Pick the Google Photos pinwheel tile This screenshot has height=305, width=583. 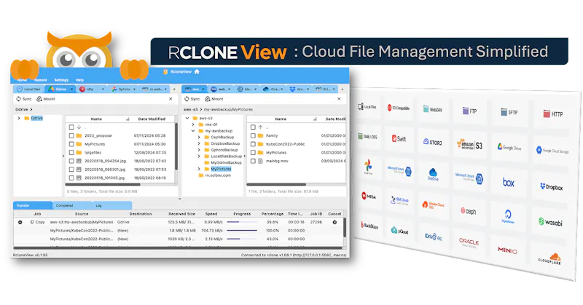(x=368, y=167)
